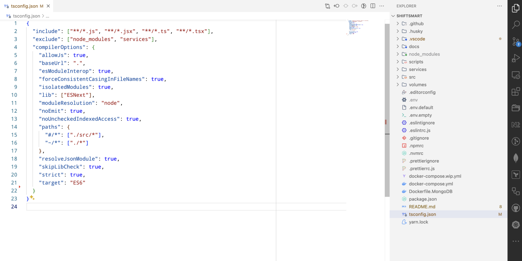The width and height of the screenshot is (522, 261).
Task: Open the Run and Debug view
Action: [x=515, y=58]
